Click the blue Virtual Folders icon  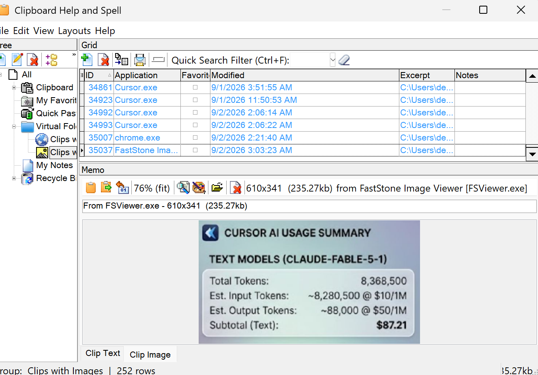27,127
